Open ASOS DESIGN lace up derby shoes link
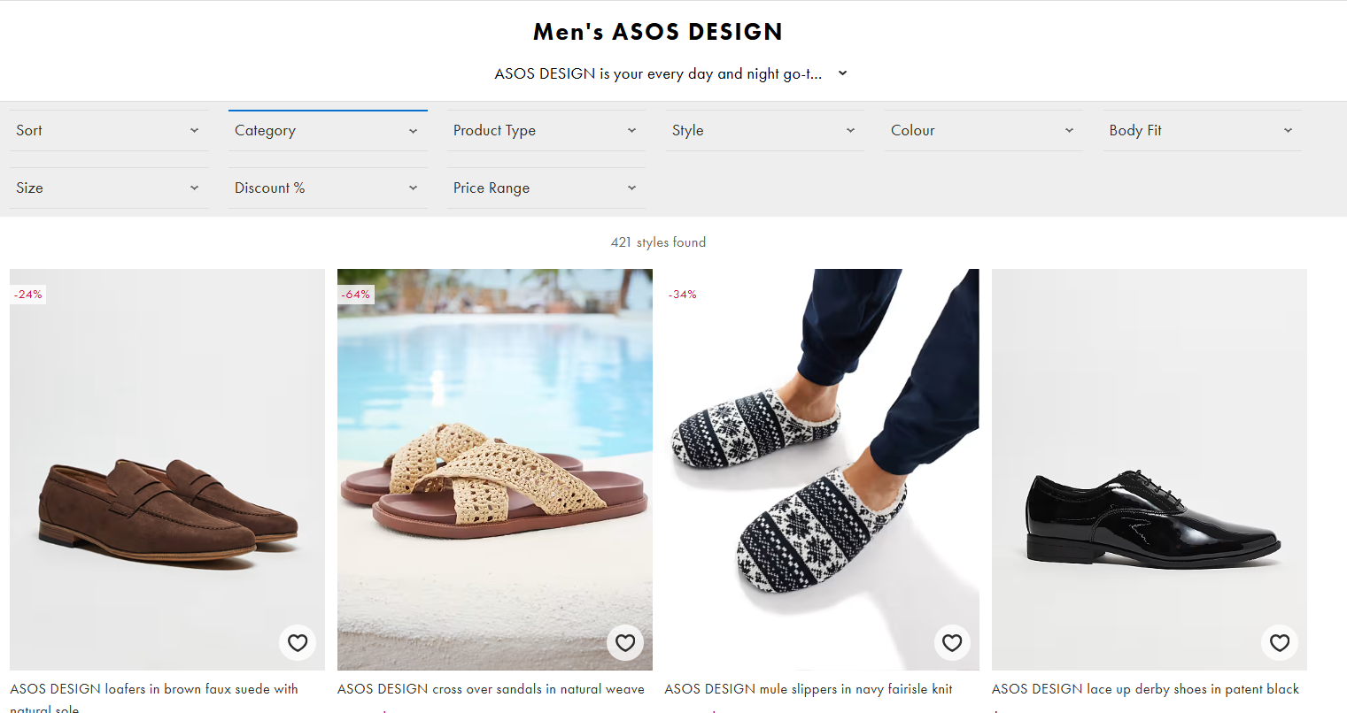1347x713 pixels. tap(1145, 689)
